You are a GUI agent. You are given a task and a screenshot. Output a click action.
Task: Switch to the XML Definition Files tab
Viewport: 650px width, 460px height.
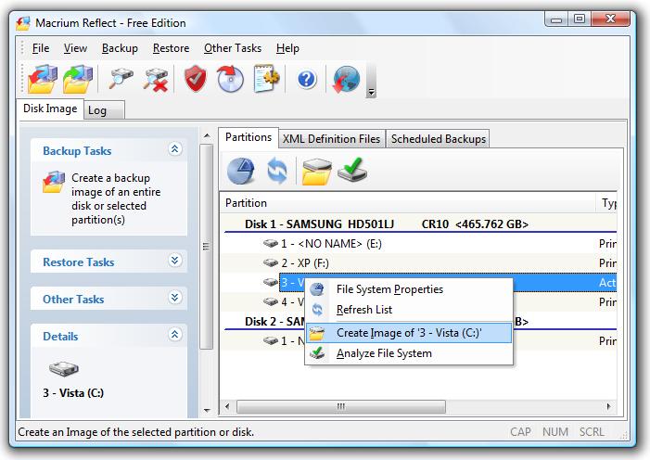(x=331, y=138)
